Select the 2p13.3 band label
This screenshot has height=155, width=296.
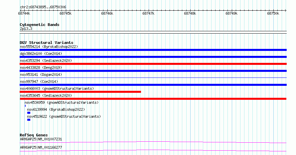(x=26, y=29)
